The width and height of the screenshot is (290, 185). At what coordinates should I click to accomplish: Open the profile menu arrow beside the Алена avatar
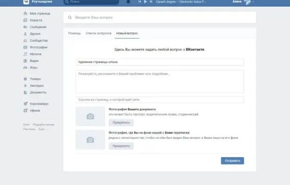tap(253, 2)
